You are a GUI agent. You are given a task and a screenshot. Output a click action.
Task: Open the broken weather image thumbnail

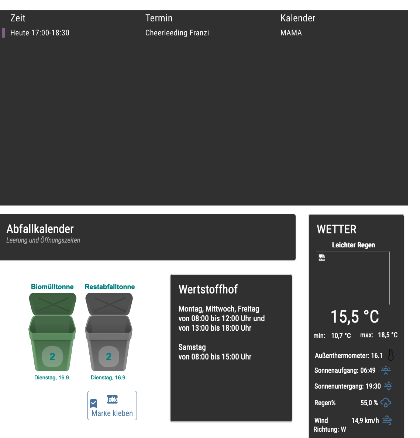click(322, 258)
